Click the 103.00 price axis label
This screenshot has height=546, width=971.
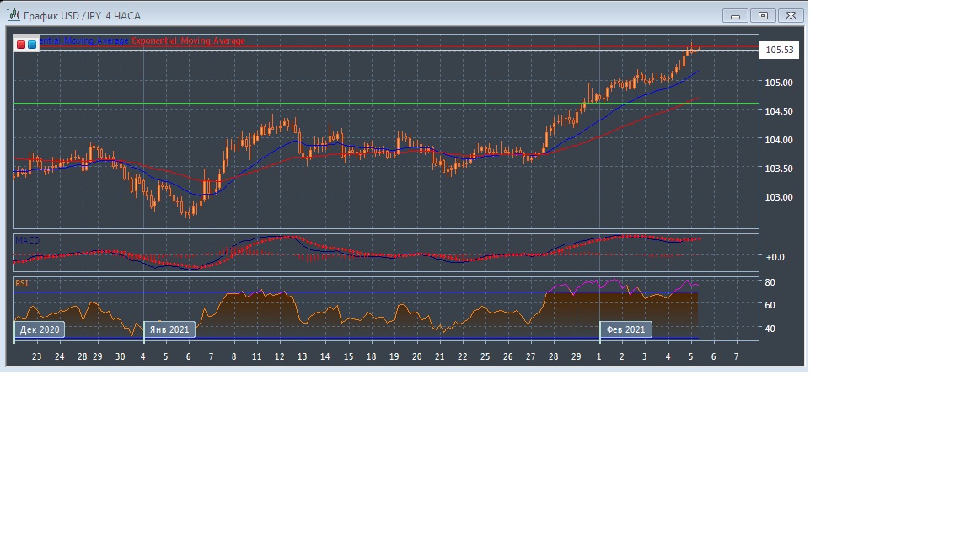point(778,197)
